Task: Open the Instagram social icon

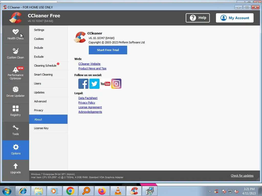Action: [x=116, y=84]
